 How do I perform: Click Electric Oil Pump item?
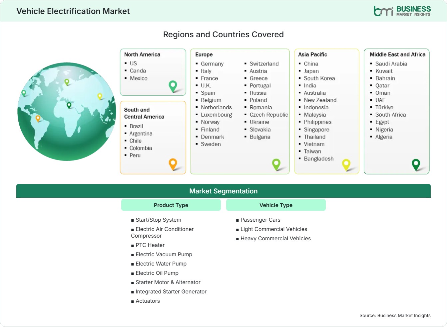(157, 273)
